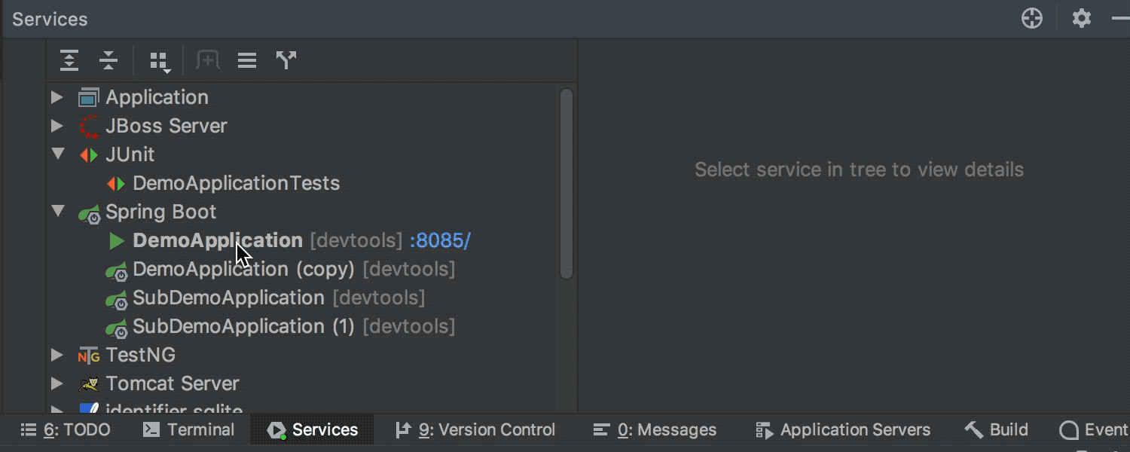Click the green run arrow beside DemoApplication
Screen dimensions: 1130x452
116,240
